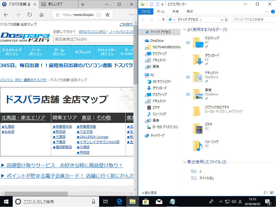Open Edge home page button

coord(42,15)
